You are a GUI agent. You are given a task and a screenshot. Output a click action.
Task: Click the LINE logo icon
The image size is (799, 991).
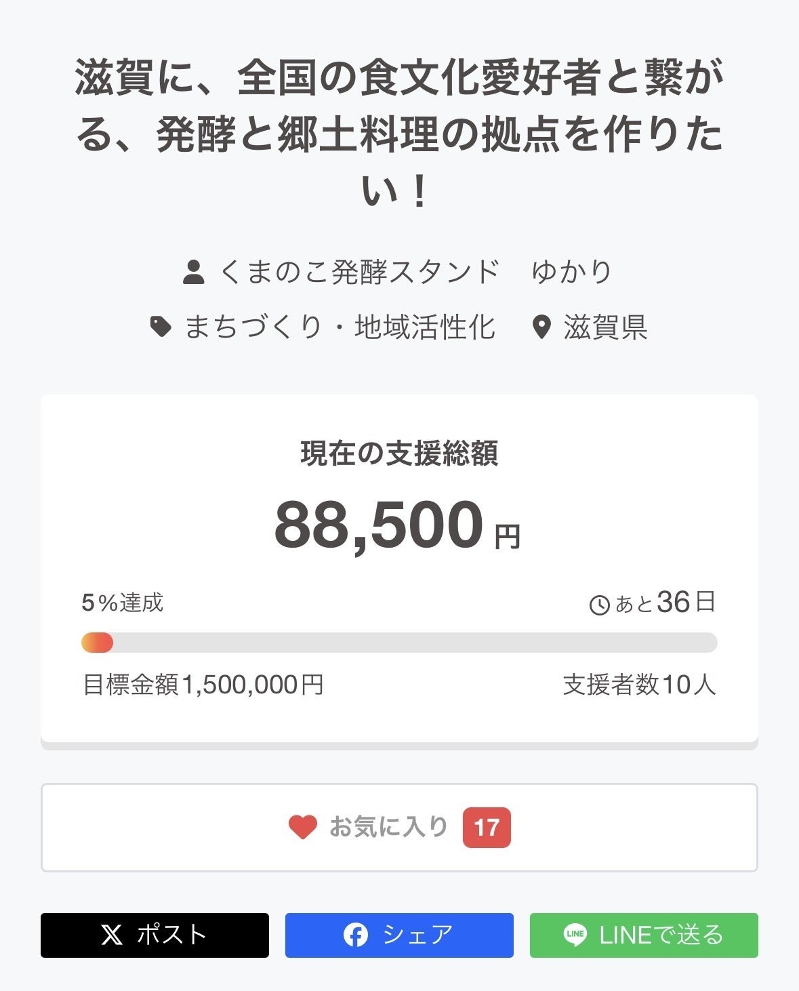click(x=575, y=935)
